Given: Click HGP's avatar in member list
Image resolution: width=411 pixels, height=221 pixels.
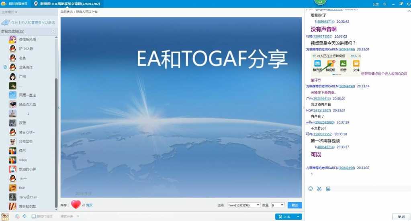Looking at the screenshot, I should (12, 188).
